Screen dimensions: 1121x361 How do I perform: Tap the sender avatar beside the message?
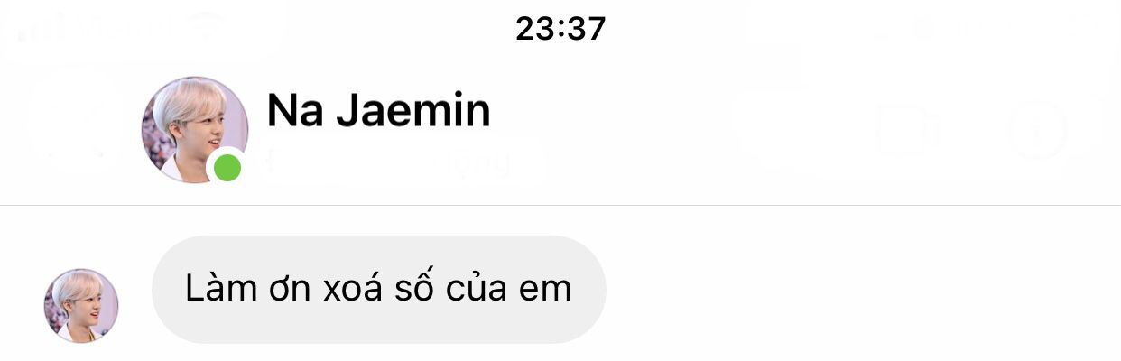click(81, 305)
